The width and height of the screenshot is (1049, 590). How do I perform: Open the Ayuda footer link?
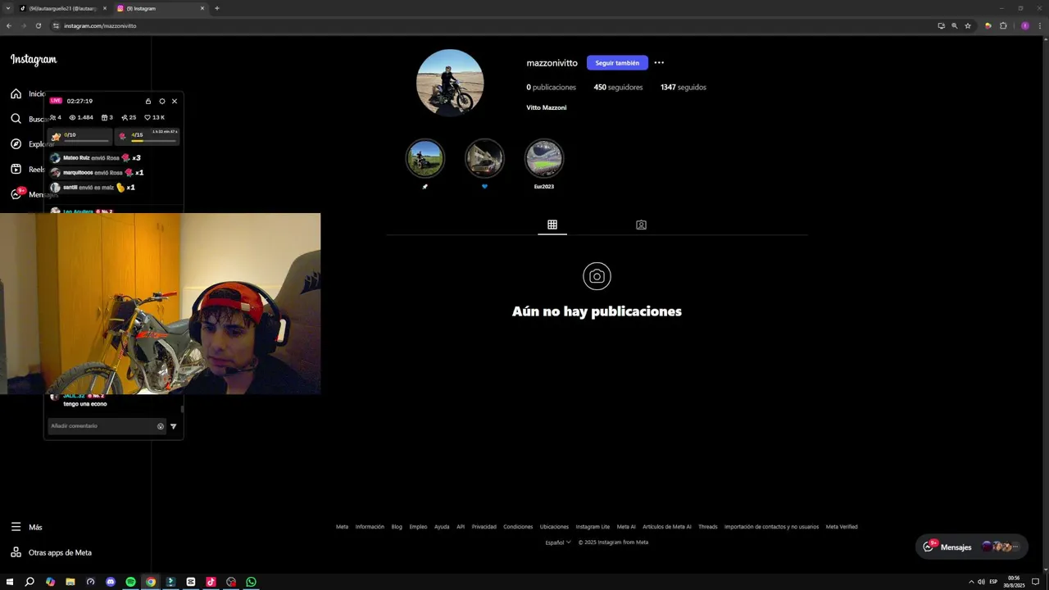point(442,527)
